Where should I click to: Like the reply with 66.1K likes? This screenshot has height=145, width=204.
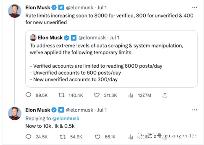click(97, 137)
